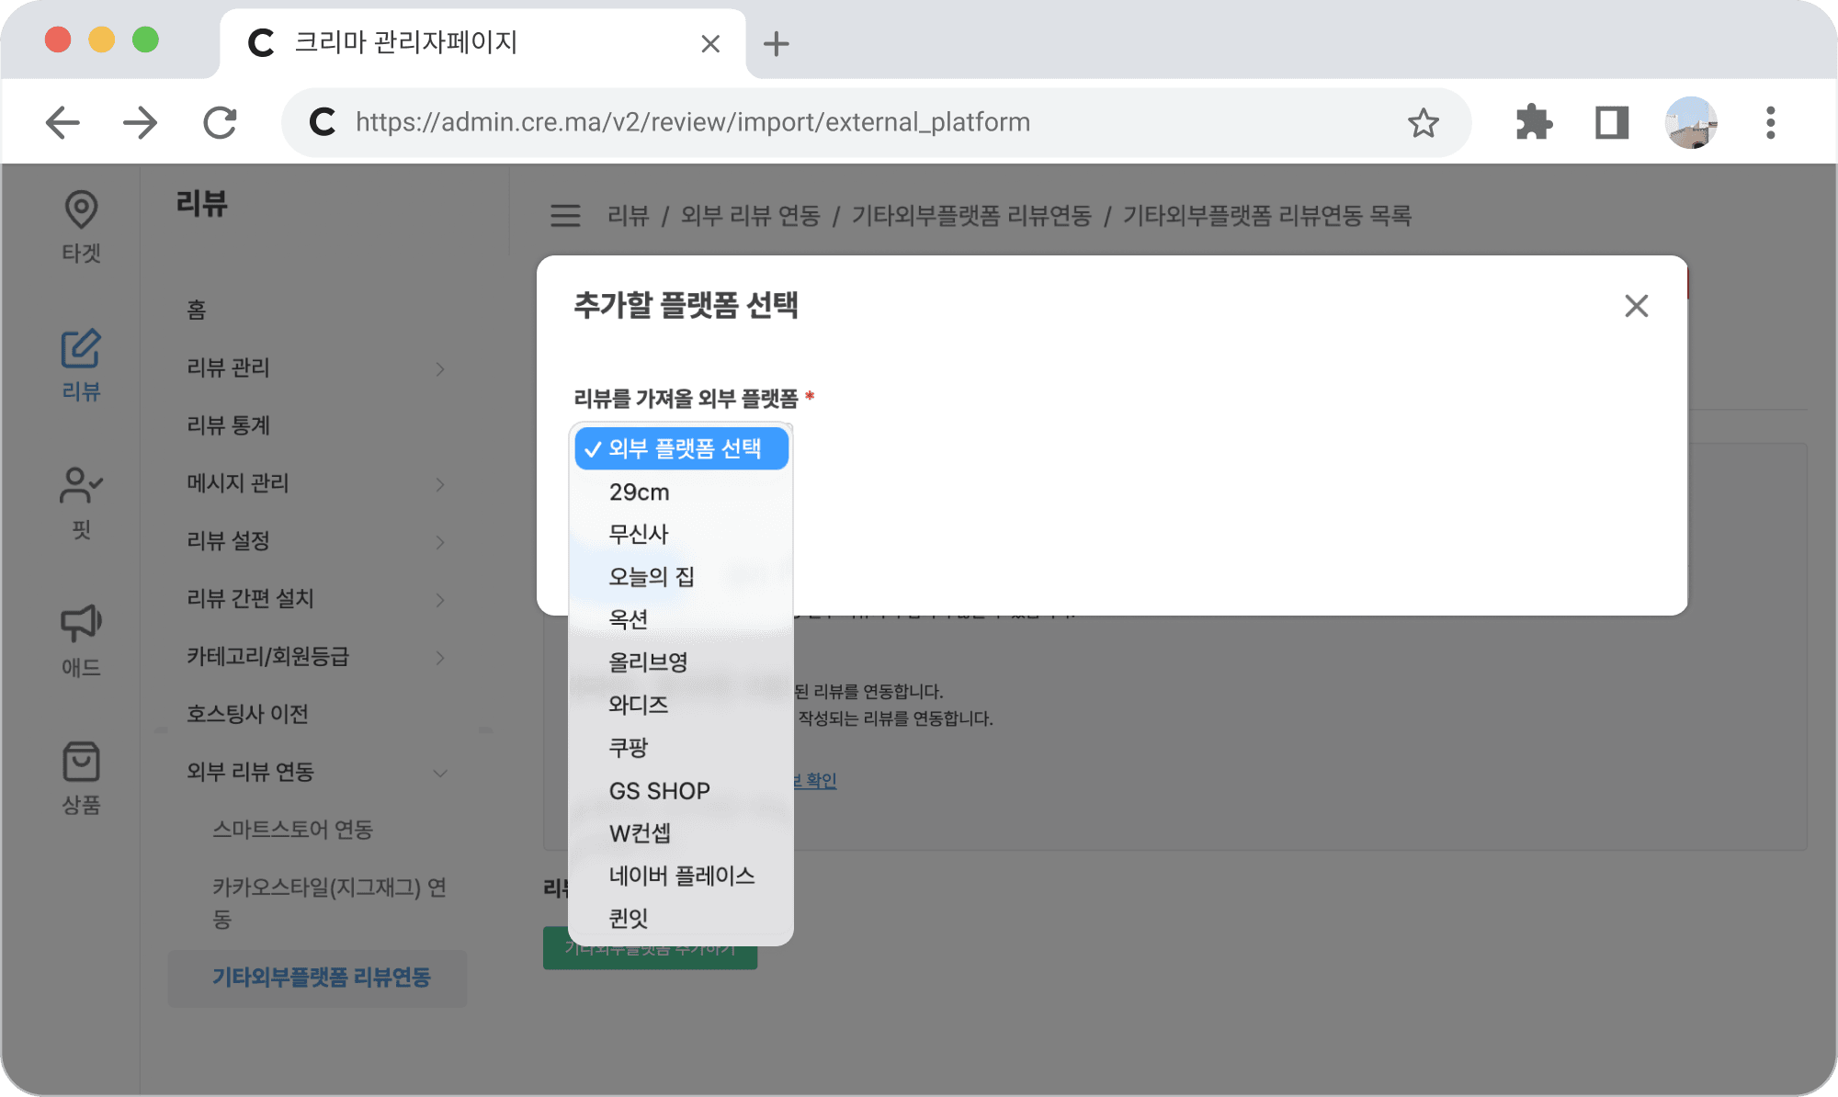Open the browser three-dot menu
Image resolution: width=1838 pixels, height=1097 pixels.
point(1770,122)
